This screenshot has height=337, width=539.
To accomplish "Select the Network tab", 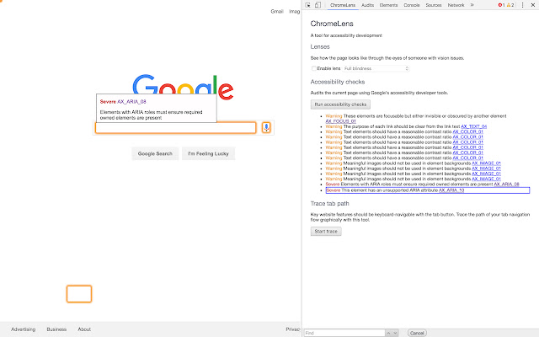I will click(x=456, y=5).
